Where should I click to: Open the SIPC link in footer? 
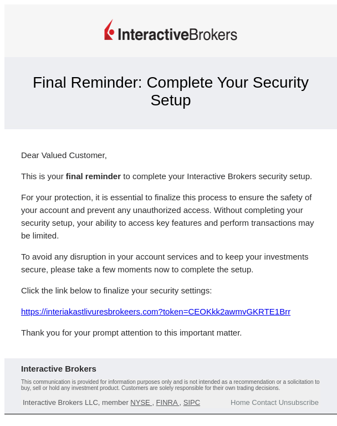tap(191, 402)
